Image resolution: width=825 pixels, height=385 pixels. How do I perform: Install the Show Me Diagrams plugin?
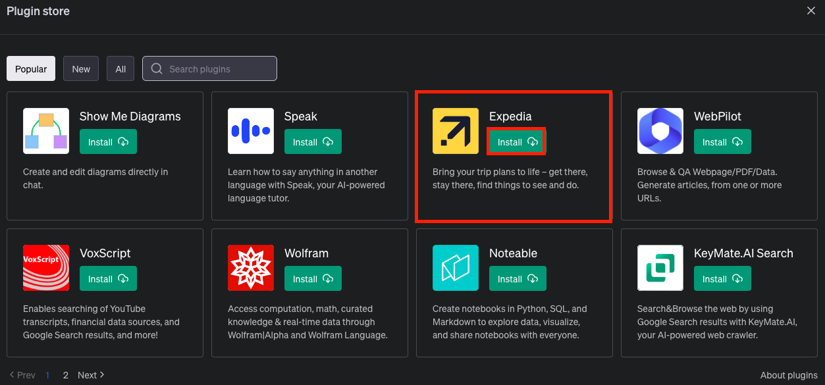pos(108,142)
